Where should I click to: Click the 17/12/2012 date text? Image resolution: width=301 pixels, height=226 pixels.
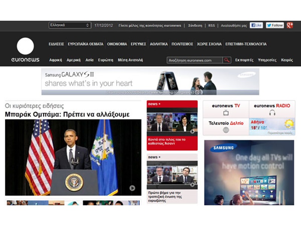104,26
